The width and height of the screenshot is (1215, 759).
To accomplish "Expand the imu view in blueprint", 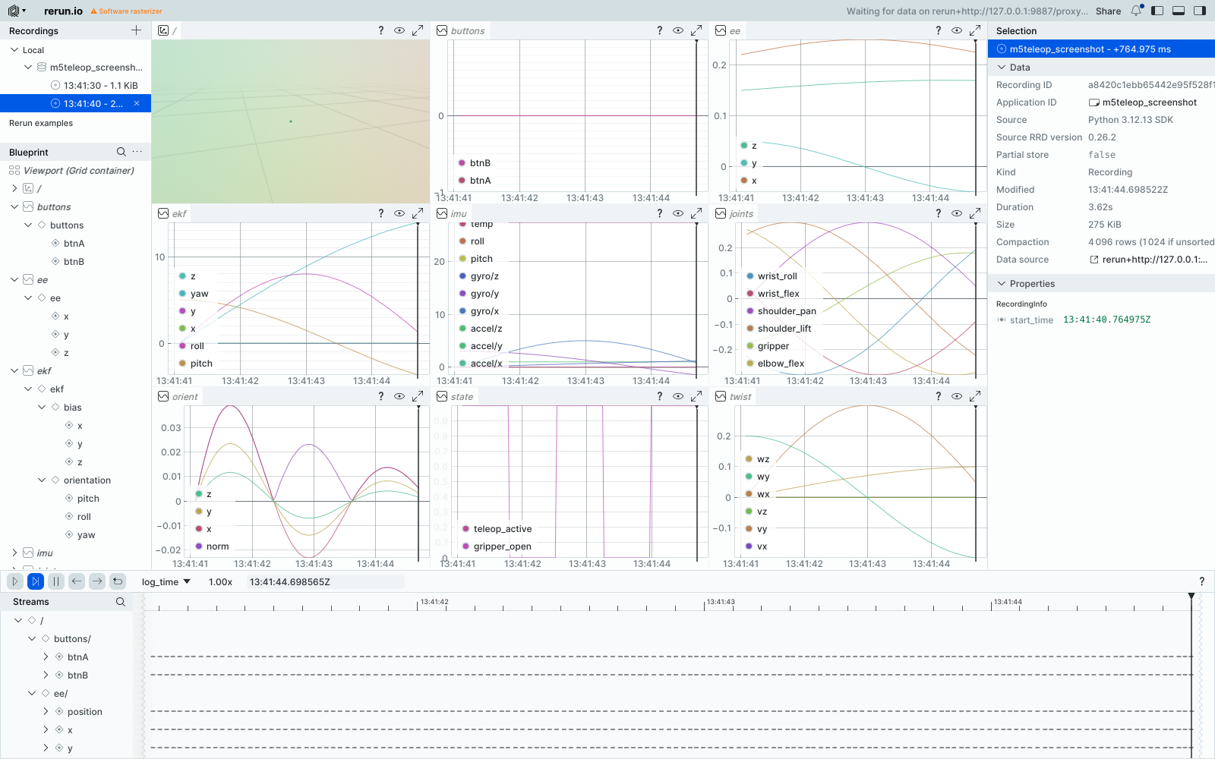I will point(14,553).
